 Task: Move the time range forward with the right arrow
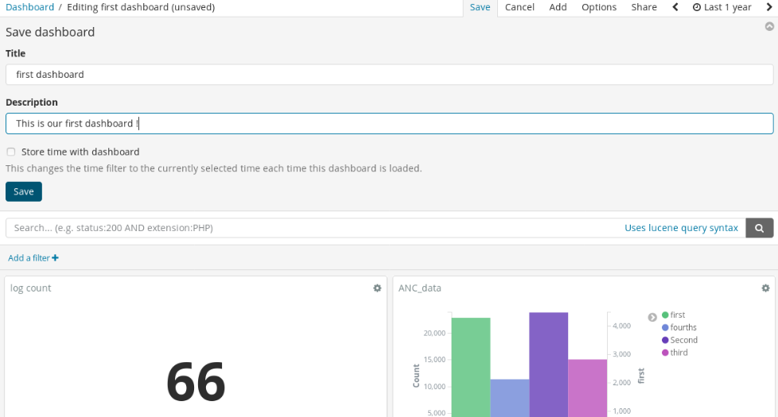(769, 7)
